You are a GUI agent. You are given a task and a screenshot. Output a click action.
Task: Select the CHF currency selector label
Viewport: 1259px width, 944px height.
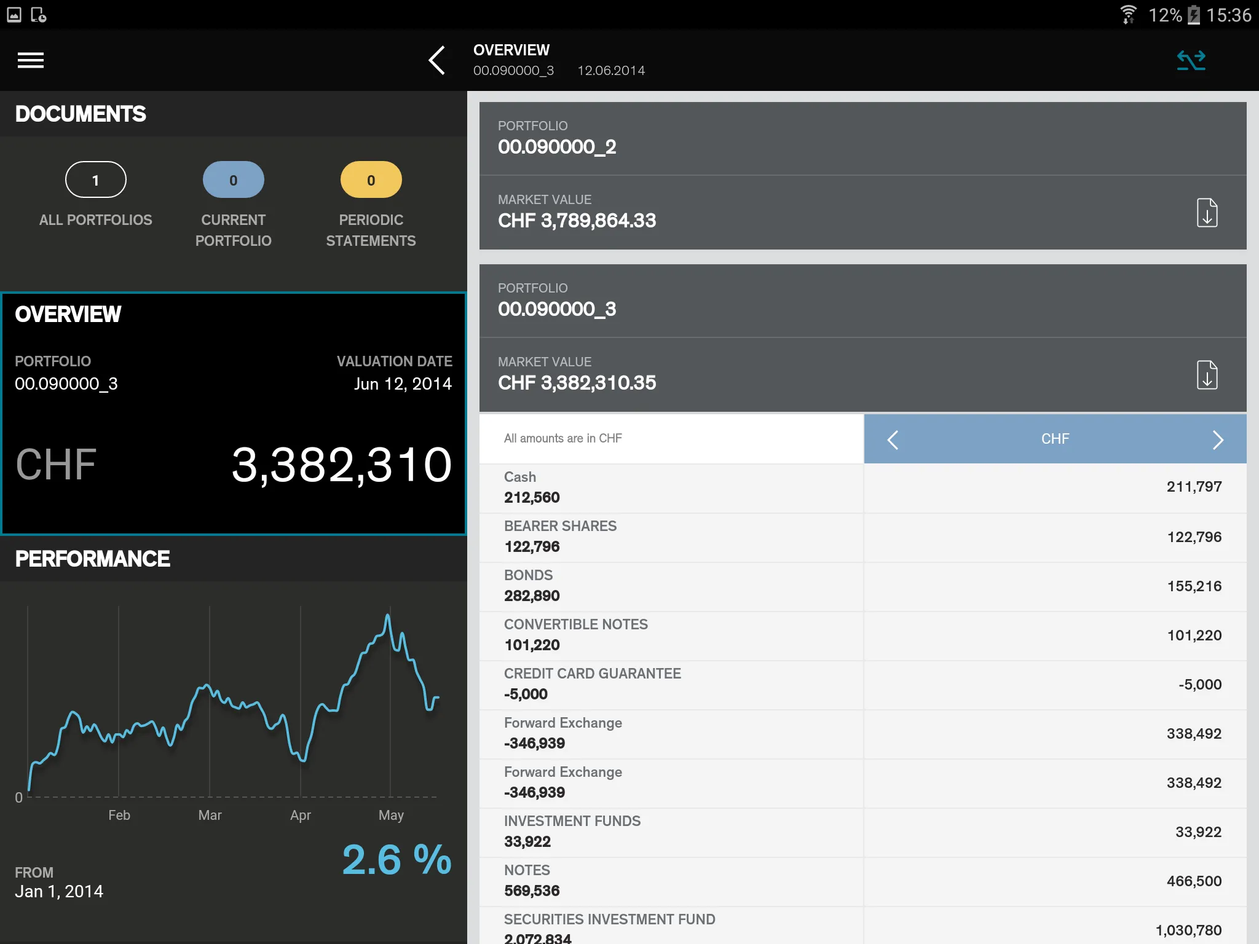[x=1055, y=439]
